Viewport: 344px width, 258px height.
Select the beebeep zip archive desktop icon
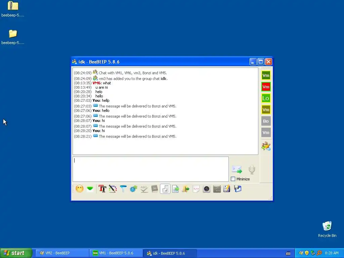(13, 9)
